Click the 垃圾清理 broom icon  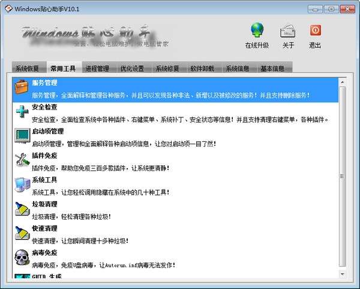[x=22, y=209]
